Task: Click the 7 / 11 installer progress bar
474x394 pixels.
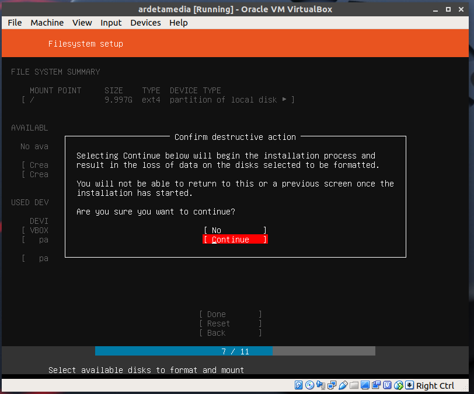Action: click(x=235, y=351)
